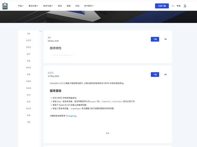
Task: Open the 4.0 version title link
Action: [x=49, y=37]
